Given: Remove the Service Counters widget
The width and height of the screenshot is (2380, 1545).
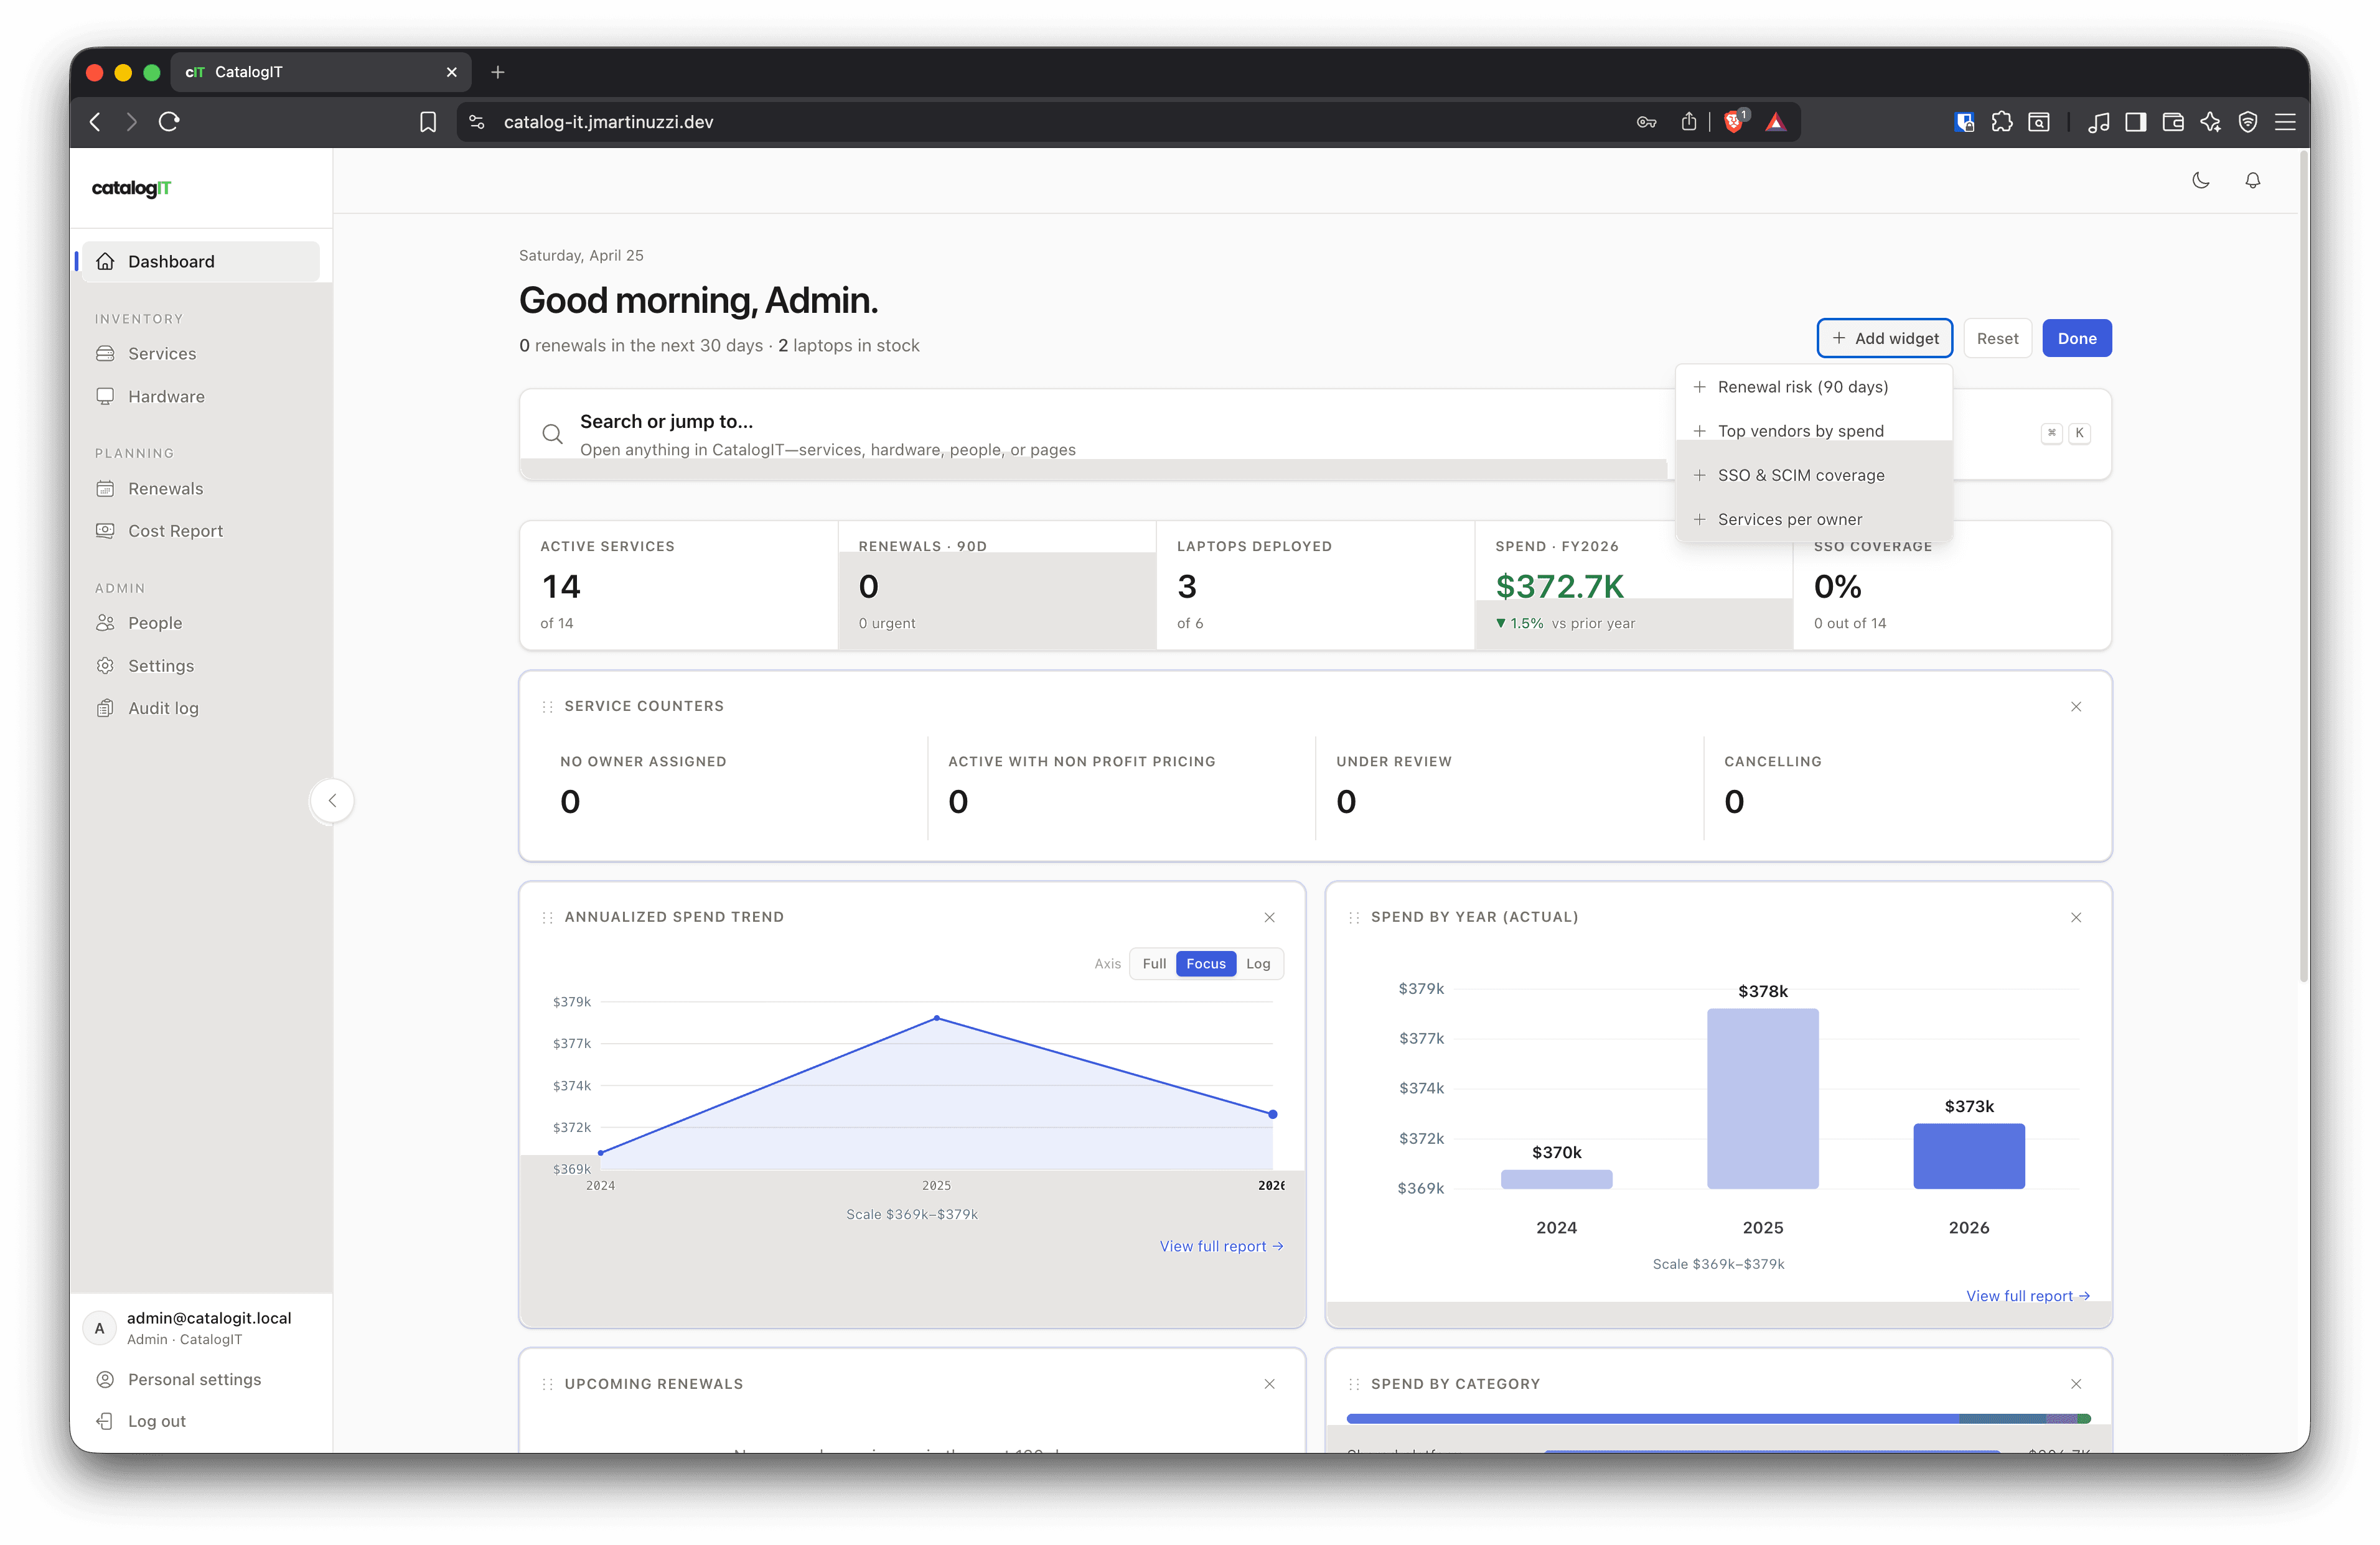Looking at the screenshot, I should pyautogui.click(x=2076, y=707).
